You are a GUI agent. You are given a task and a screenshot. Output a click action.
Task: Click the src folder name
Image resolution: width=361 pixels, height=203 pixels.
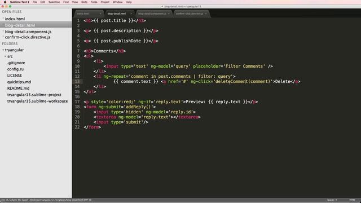click(10, 56)
